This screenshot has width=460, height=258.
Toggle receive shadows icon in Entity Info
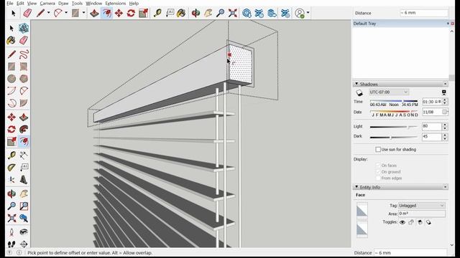coord(420,222)
